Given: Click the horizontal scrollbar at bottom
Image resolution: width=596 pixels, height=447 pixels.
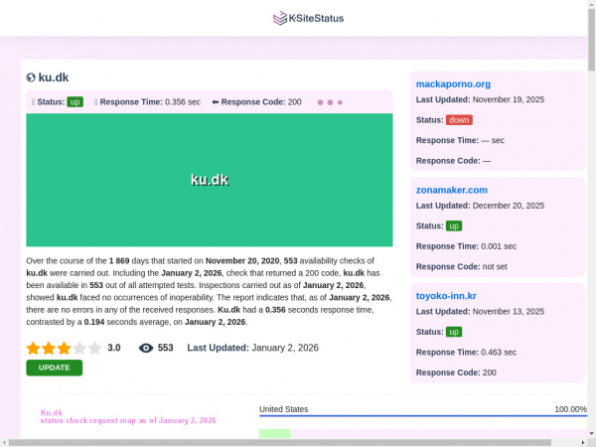Looking at the screenshot, I should pyautogui.click(x=298, y=442).
